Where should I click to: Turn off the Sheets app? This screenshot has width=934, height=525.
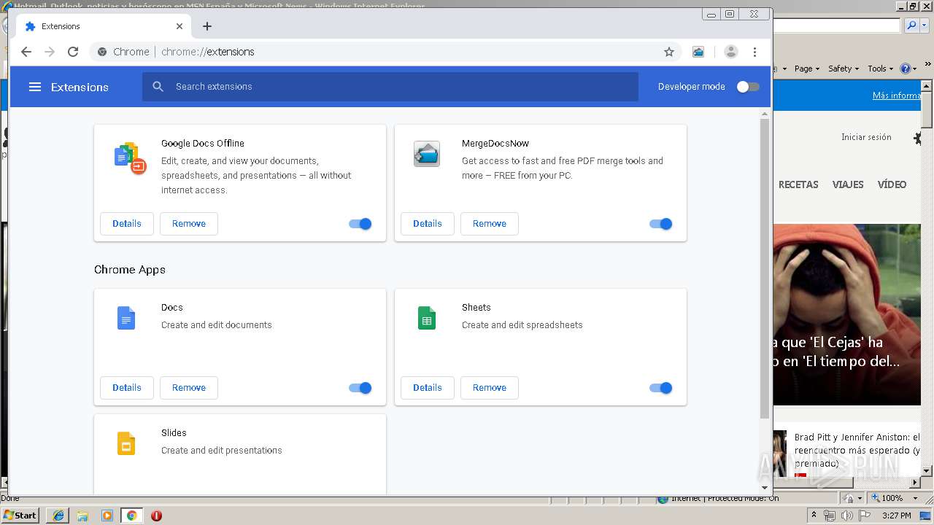[661, 388]
